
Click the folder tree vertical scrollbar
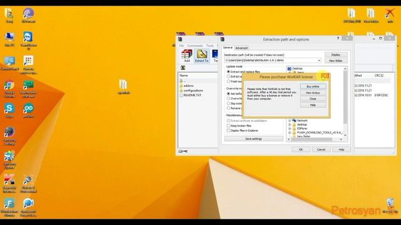pyautogui.click(x=345, y=97)
